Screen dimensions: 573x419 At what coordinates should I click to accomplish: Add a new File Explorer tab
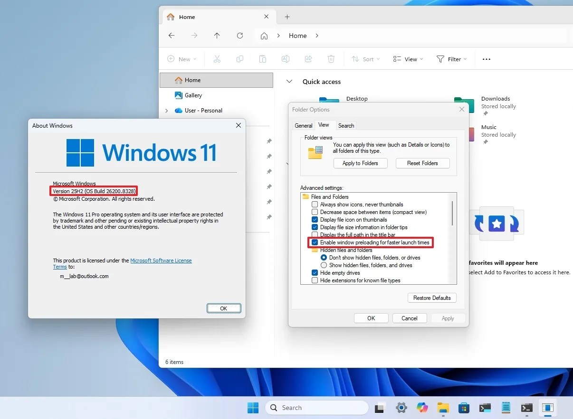pos(287,17)
